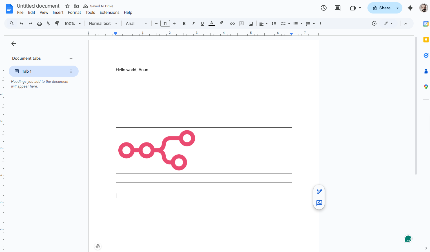430x252 pixels.
Task: Print the document
Action: (39, 24)
